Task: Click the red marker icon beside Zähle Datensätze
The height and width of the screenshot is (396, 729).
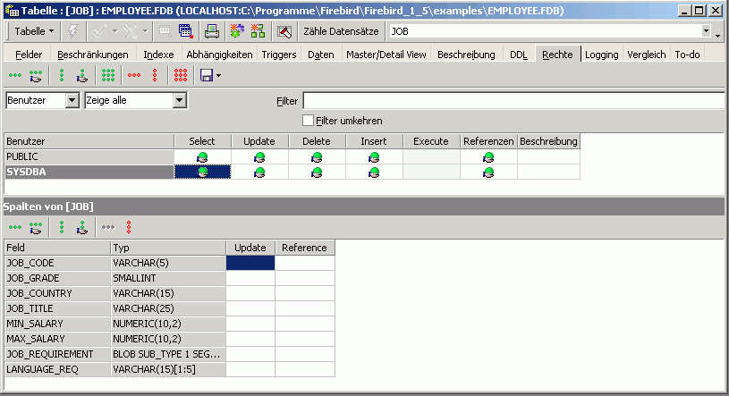Action: click(x=284, y=31)
